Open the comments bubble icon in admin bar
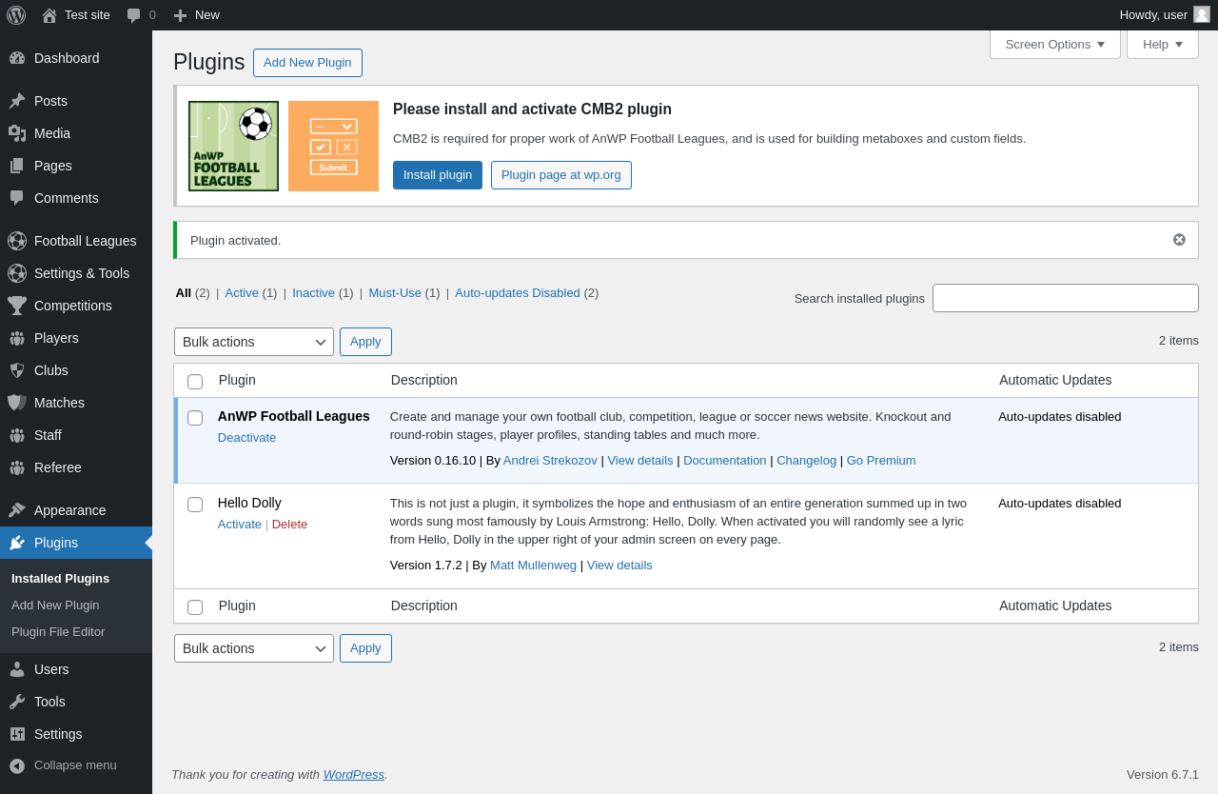The height and width of the screenshot is (794, 1218). pyautogui.click(x=134, y=15)
